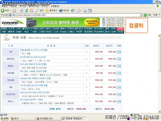Expand the Links (연결) chevron

point(159,15)
